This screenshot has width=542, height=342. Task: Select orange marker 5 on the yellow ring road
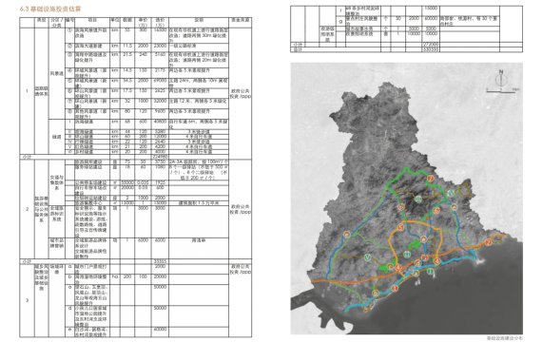click(400, 227)
